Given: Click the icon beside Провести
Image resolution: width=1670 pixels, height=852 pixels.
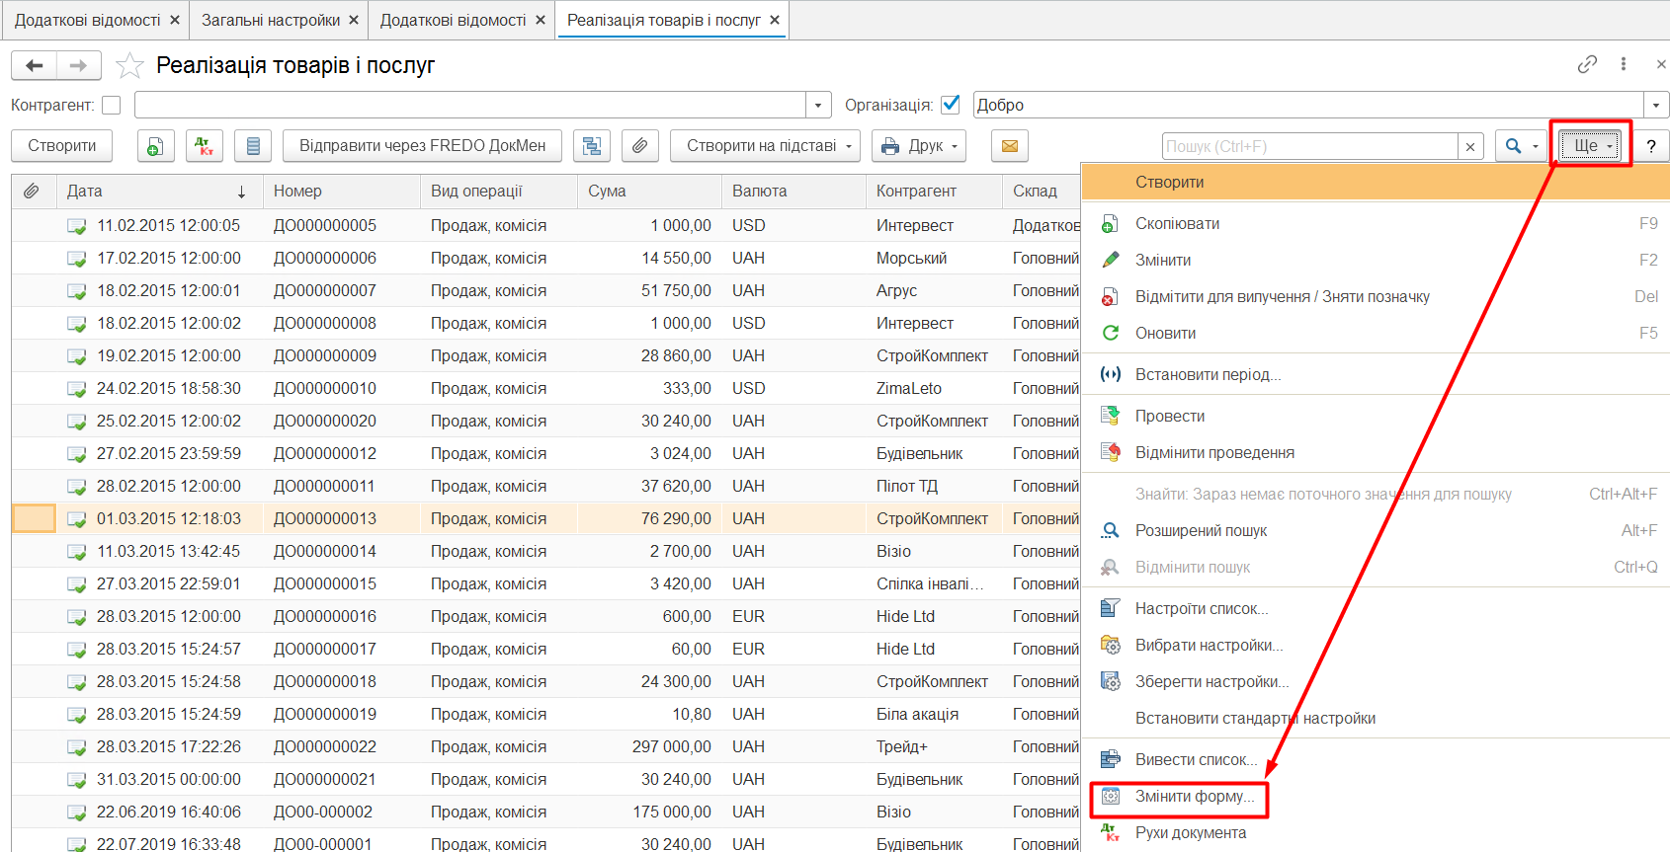Looking at the screenshot, I should pyautogui.click(x=1111, y=416).
